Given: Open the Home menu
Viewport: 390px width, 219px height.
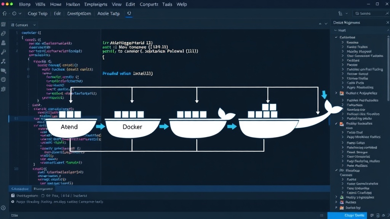Looking at the screenshot, I should point(56,5).
